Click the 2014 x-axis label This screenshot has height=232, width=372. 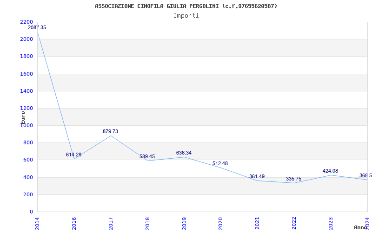point(37,224)
